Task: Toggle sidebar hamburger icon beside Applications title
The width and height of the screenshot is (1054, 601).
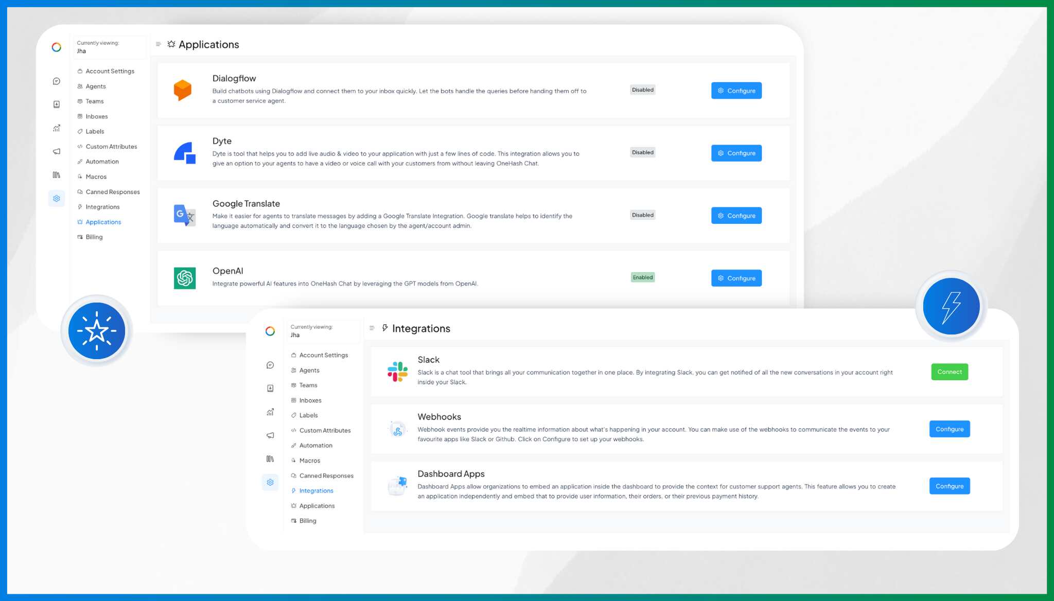Action: 159,44
